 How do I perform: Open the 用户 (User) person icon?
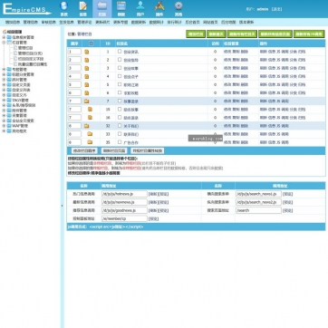tap(140, 9)
